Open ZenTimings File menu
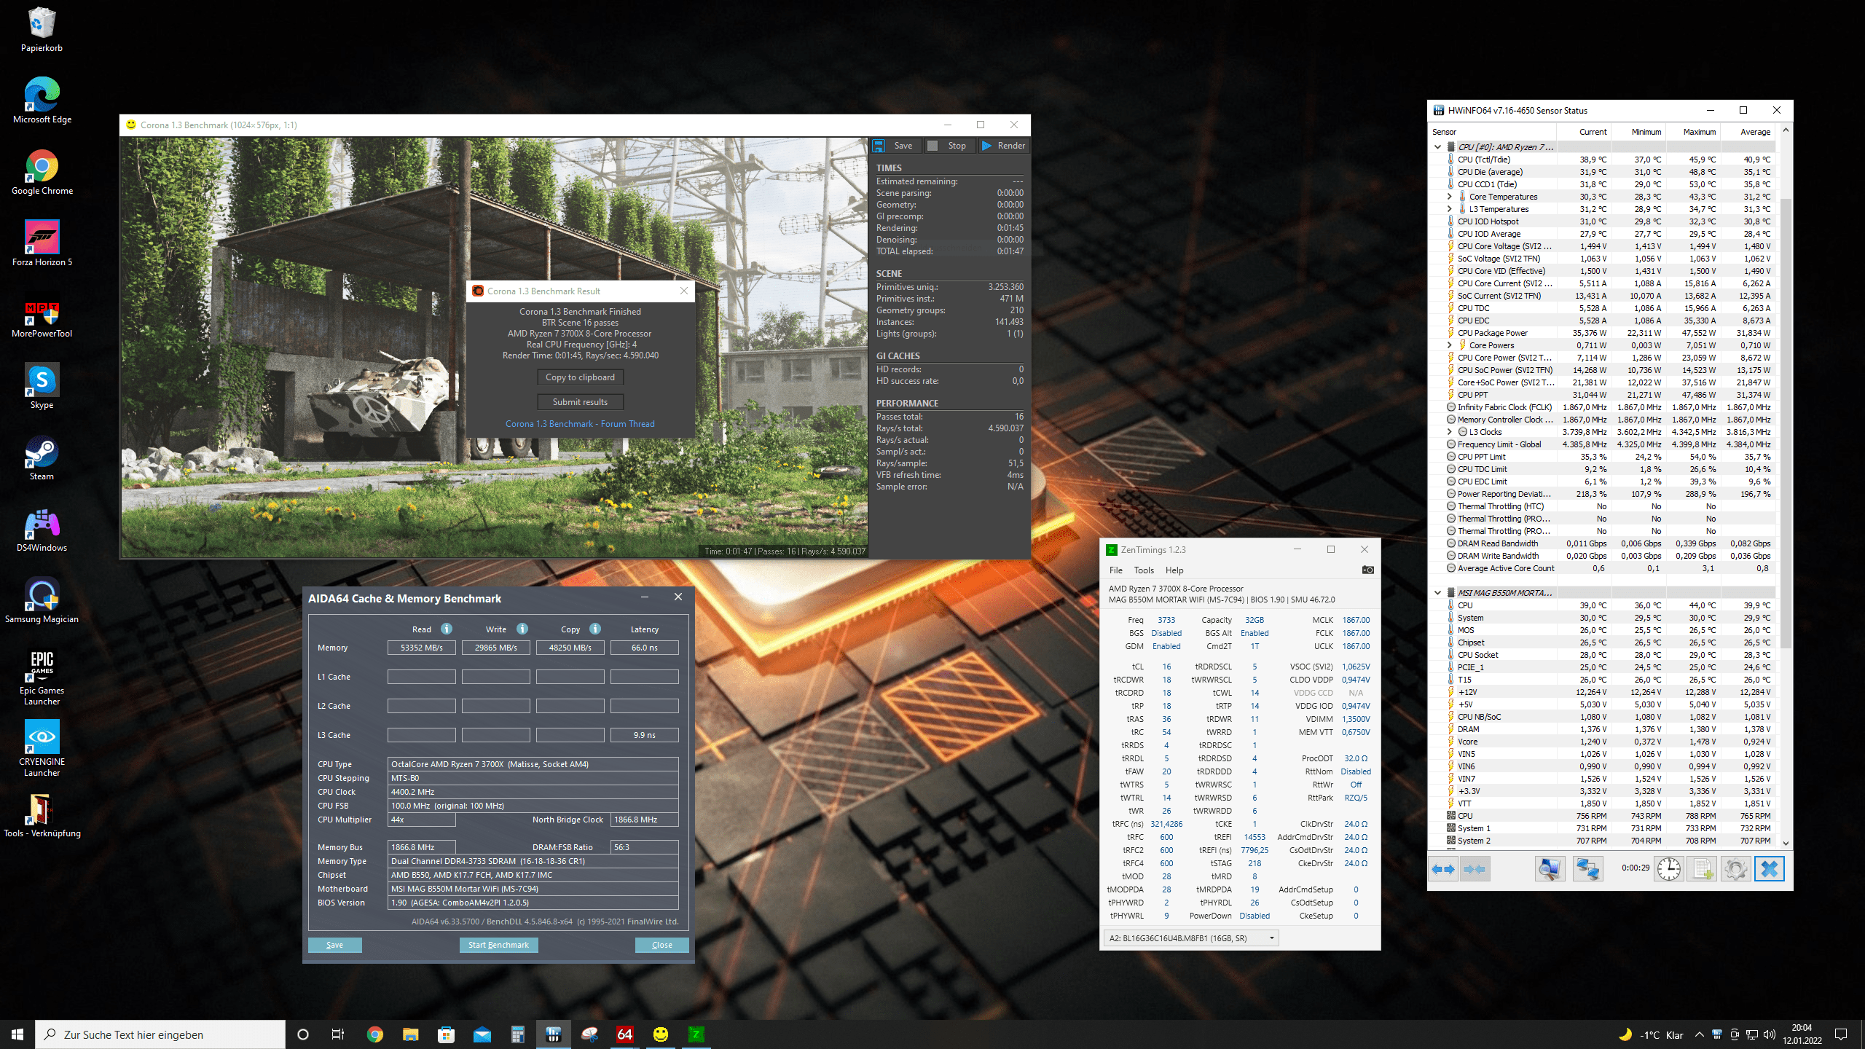 (1115, 570)
